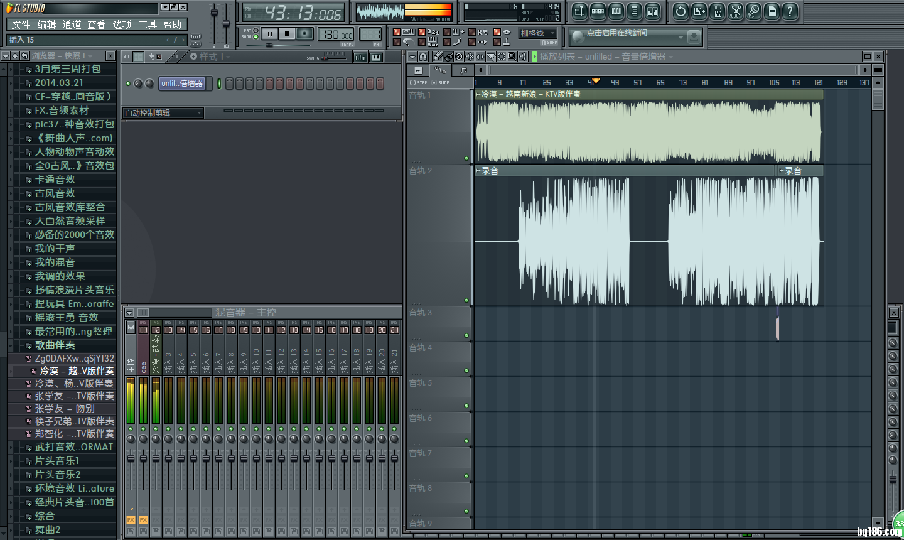Open the project info document icon
This screenshot has width=904, height=540.
point(772,11)
